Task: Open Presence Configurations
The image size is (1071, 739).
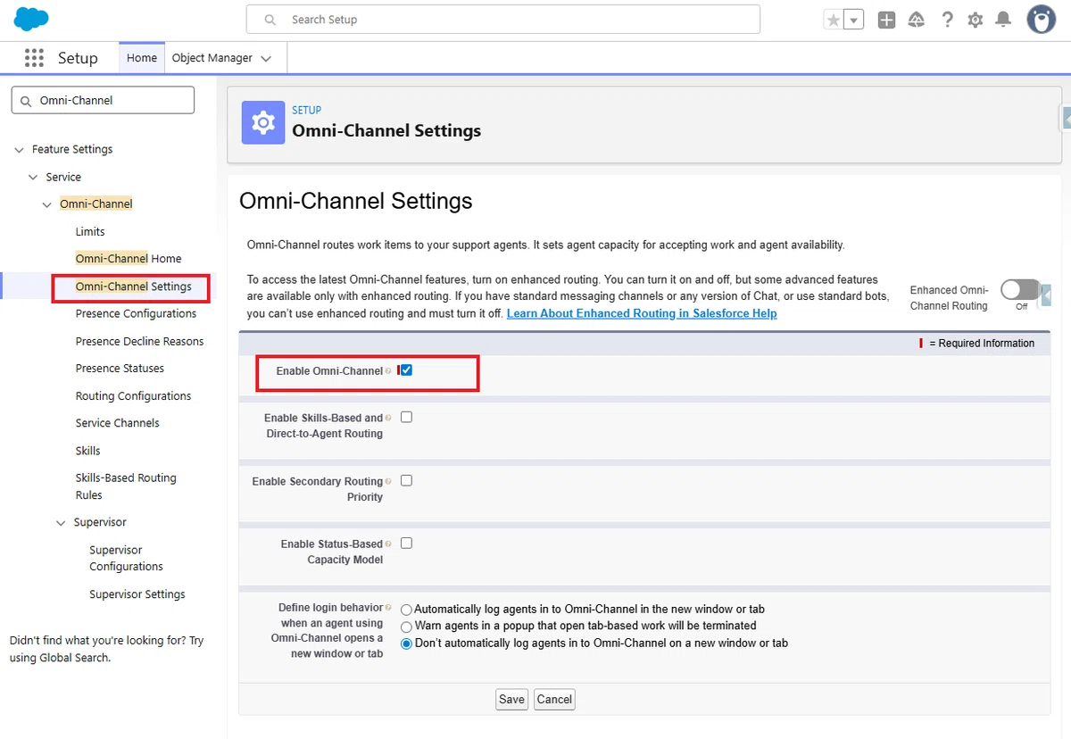Action: (136, 313)
